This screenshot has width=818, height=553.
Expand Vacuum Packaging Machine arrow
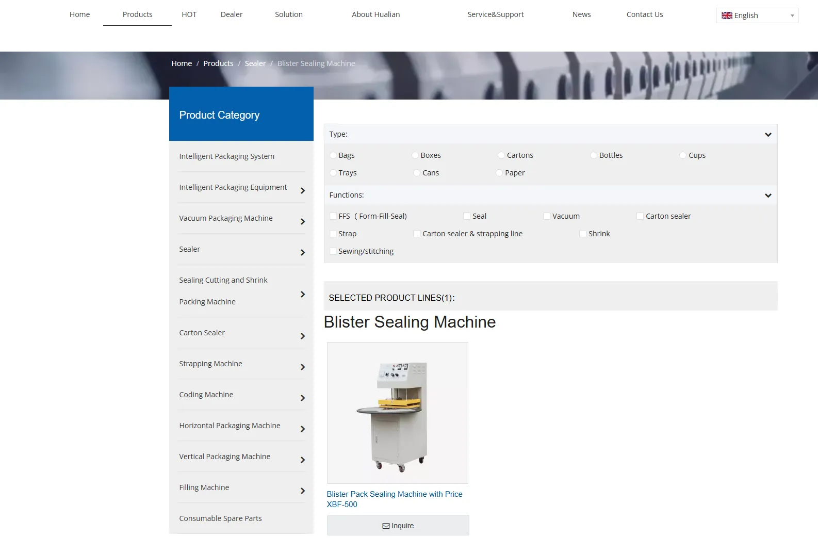click(x=303, y=221)
